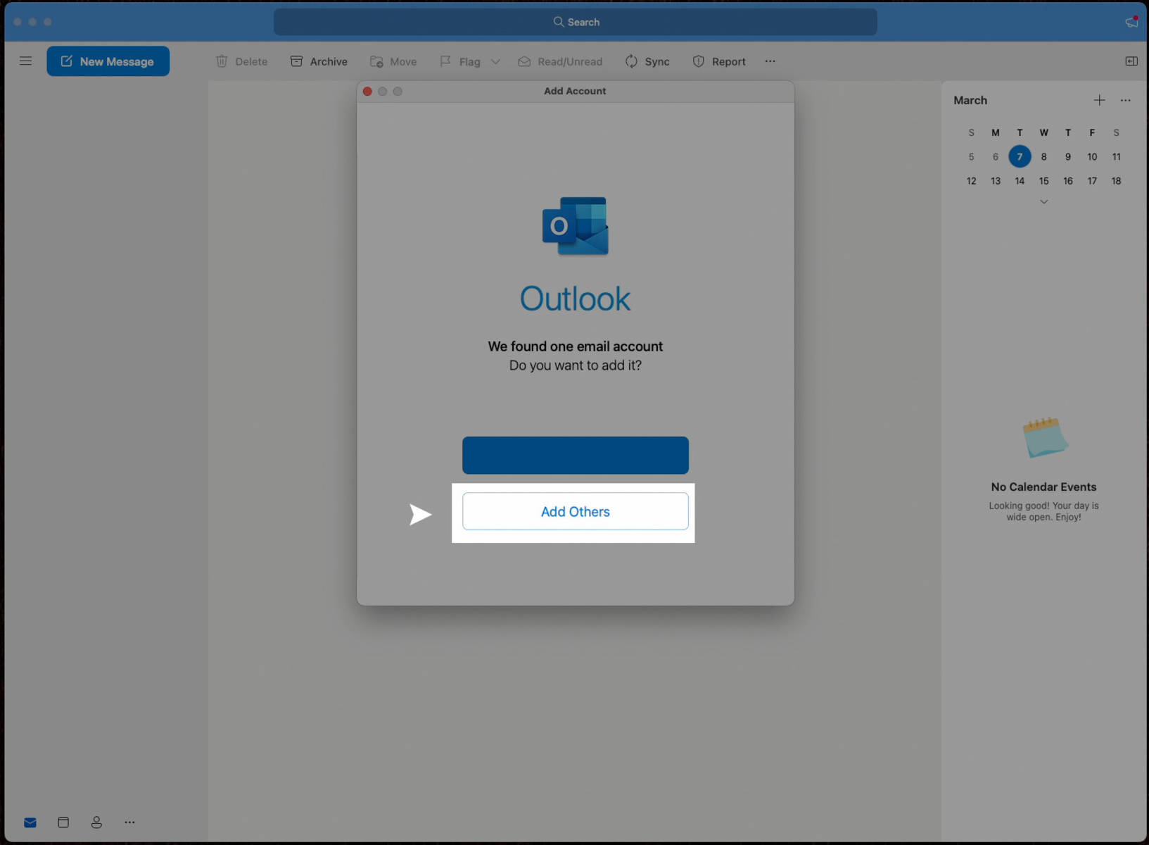This screenshot has height=845, width=1149.
Task: Switch to Mail view icon
Action: pyautogui.click(x=30, y=822)
